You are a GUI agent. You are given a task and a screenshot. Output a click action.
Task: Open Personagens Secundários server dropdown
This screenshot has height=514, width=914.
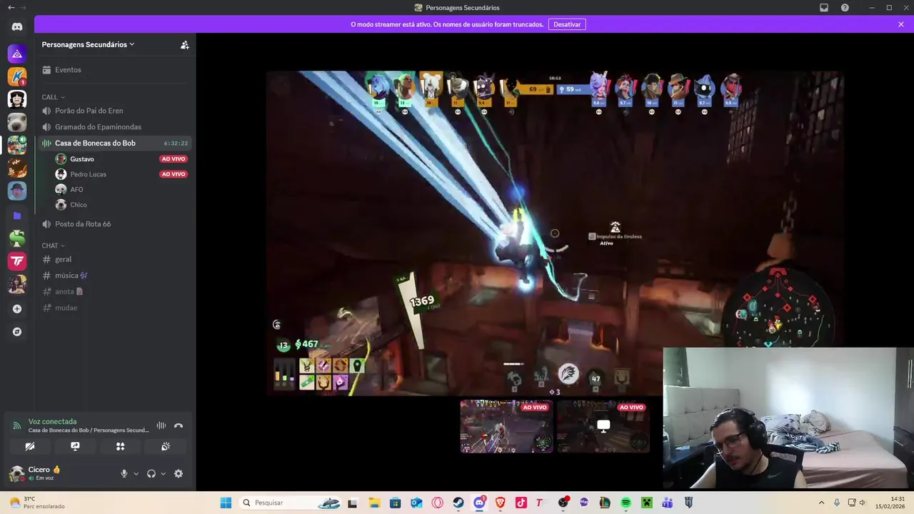tap(88, 44)
